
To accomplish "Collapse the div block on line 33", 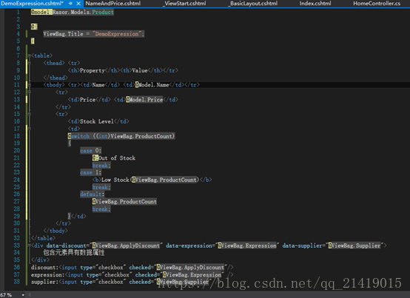I will 30,245.
